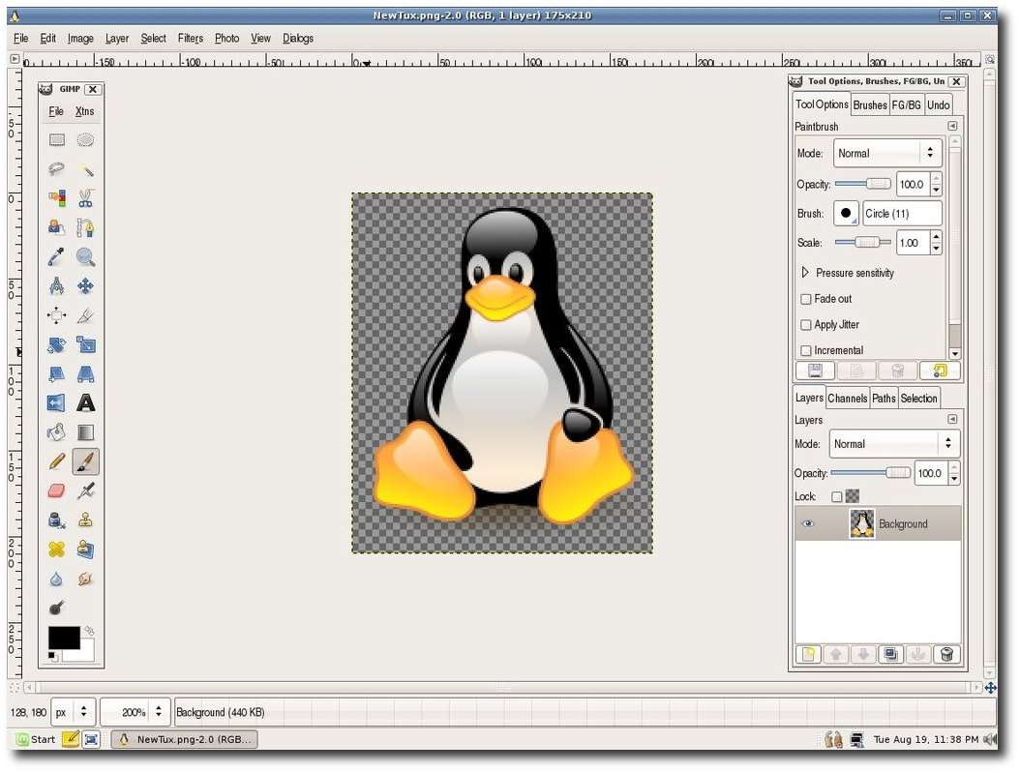This screenshot has height=772, width=1020.
Task: Select the Ink tool
Action: (56, 520)
